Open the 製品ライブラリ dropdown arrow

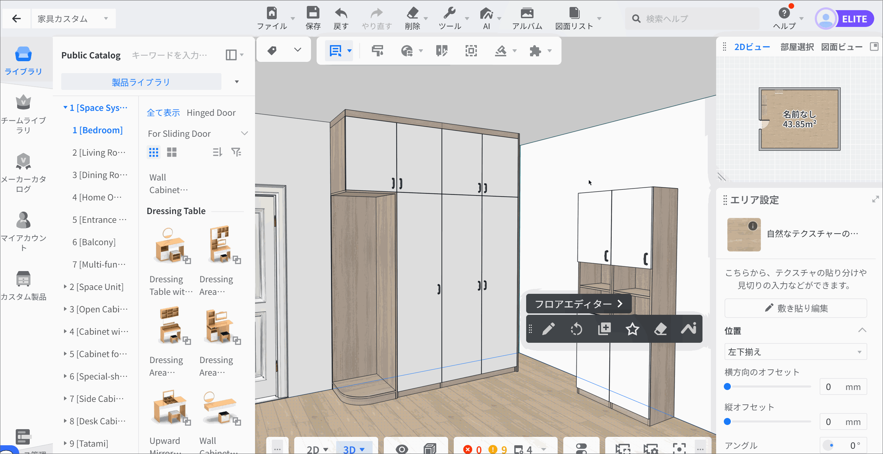[x=237, y=82]
